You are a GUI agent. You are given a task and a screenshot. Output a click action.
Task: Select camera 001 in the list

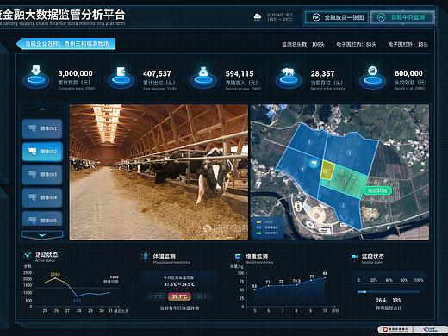[x=42, y=128]
